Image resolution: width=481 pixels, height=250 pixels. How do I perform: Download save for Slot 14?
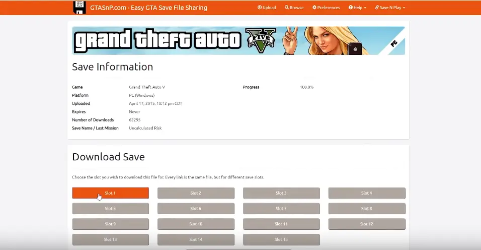[x=196, y=239]
